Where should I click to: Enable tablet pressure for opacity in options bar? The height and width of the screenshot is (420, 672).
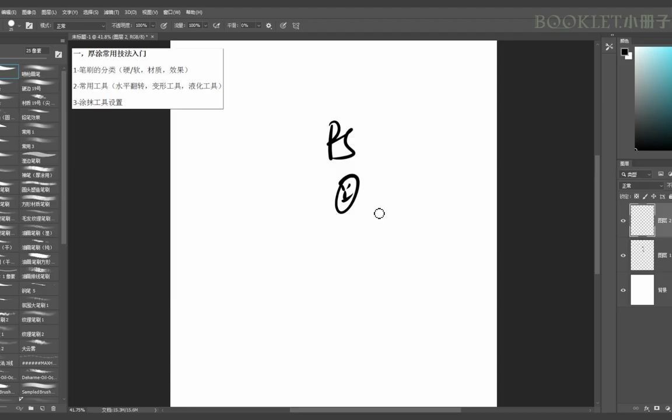[x=163, y=25]
